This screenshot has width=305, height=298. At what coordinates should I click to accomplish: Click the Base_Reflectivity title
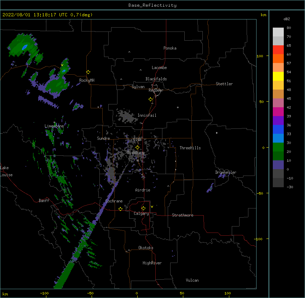point(152,5)
